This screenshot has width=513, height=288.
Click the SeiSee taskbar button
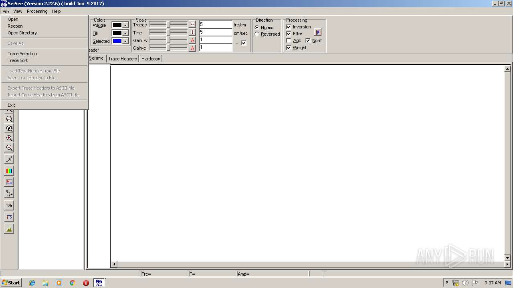(99, 283)
